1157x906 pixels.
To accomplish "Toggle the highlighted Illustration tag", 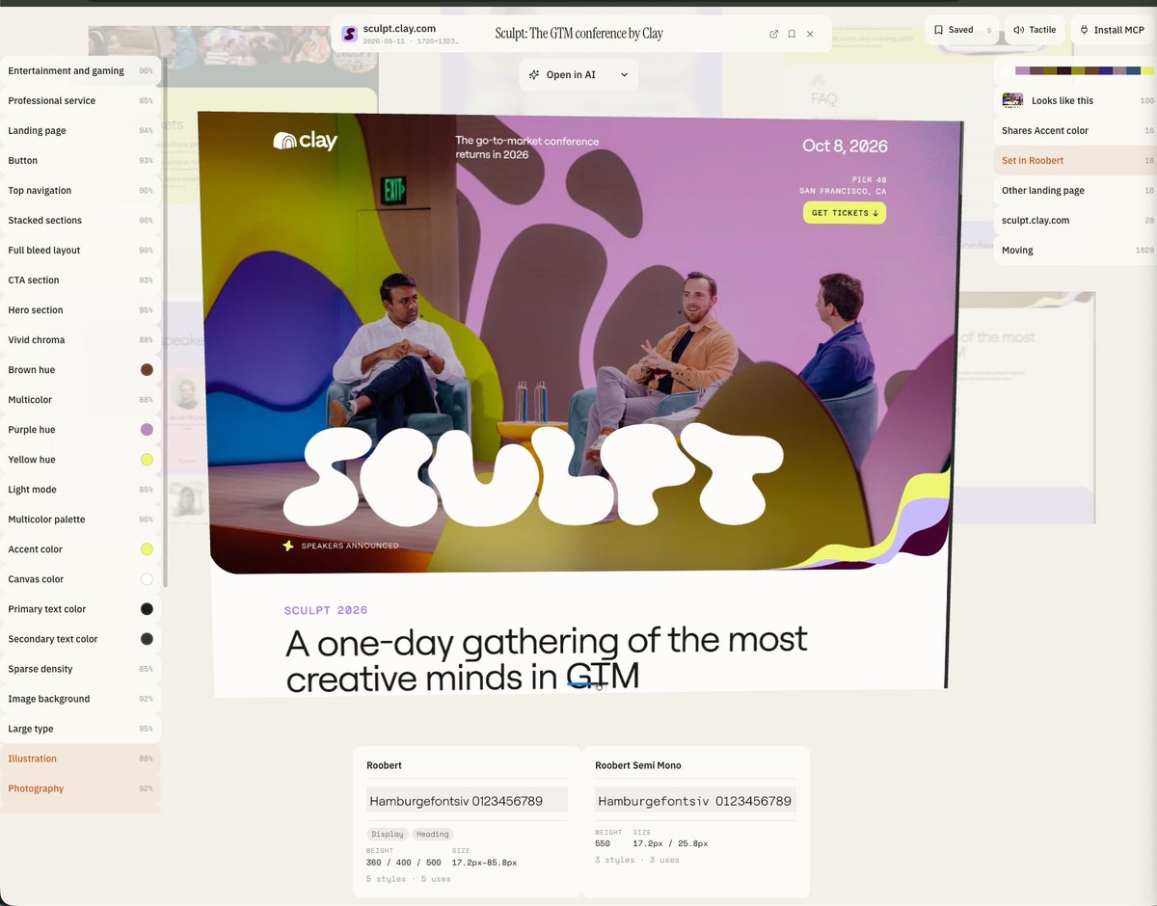I will [80, 759].
